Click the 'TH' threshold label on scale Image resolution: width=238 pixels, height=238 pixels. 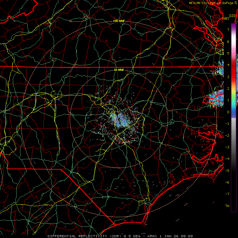coord(227,206)
